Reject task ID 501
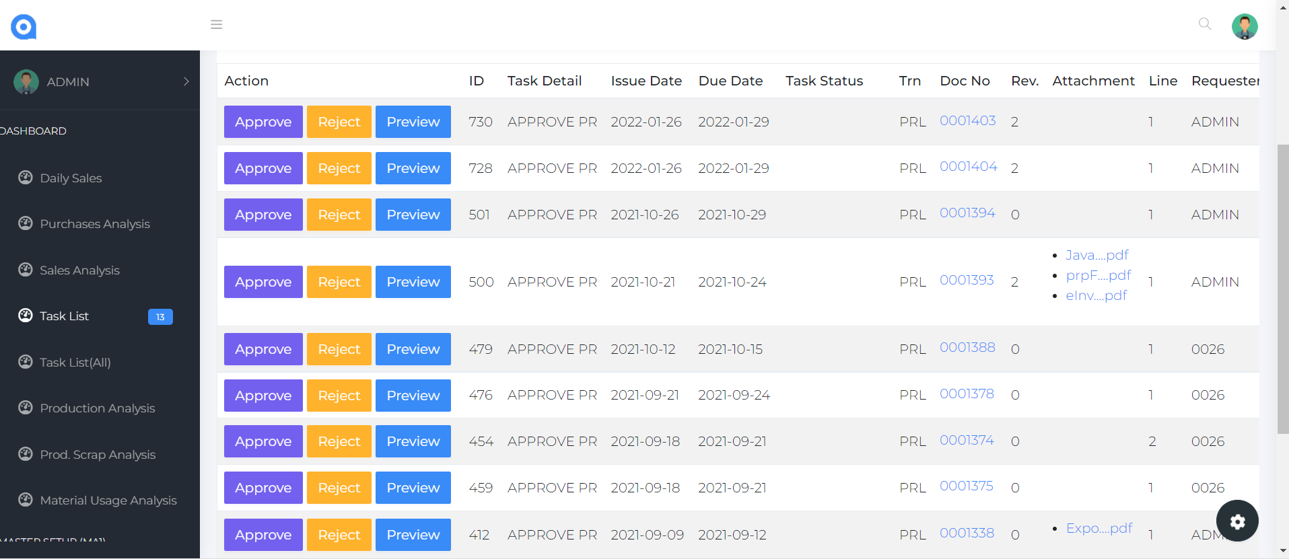Viewport: 1289px width, 559px height. click(339, 215)
